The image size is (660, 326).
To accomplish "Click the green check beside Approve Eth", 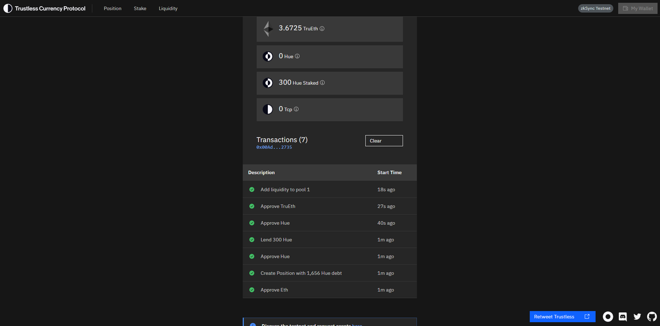I will click(x=251, y=290).
